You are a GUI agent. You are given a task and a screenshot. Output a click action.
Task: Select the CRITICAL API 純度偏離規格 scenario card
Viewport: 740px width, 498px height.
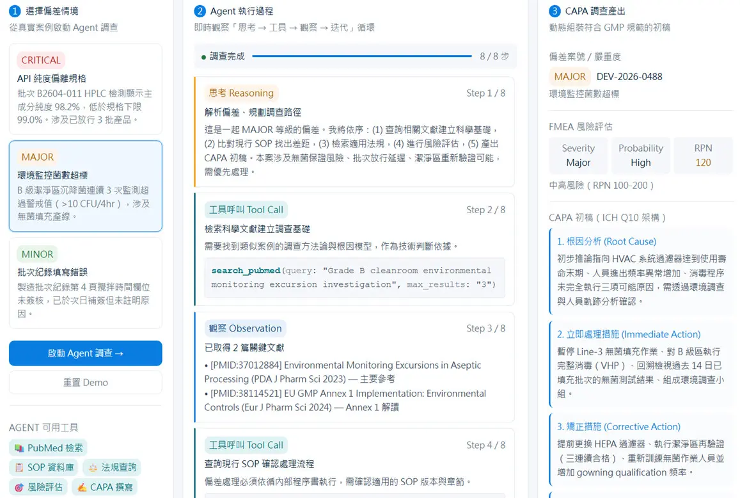86,89
